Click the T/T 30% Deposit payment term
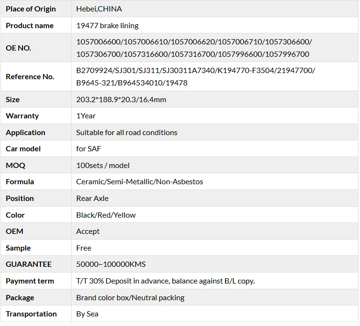This screenshot has width=360, height=326. tap(165, 281)
